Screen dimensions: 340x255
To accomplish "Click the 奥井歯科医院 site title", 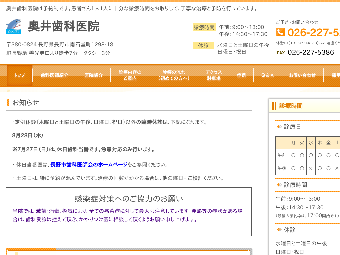I will coord(63,26).
